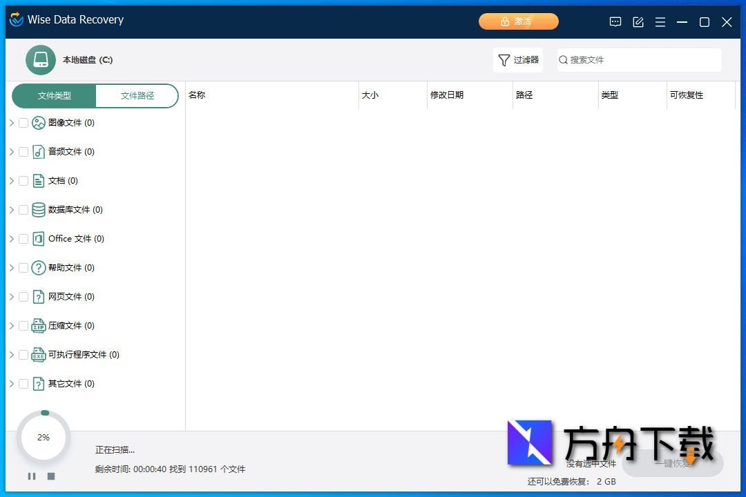Image resolution: width=746 pixels, height=497 pixels.
Task: Check the 网页文件 checkbox
Action: click(x=23, y=296)
